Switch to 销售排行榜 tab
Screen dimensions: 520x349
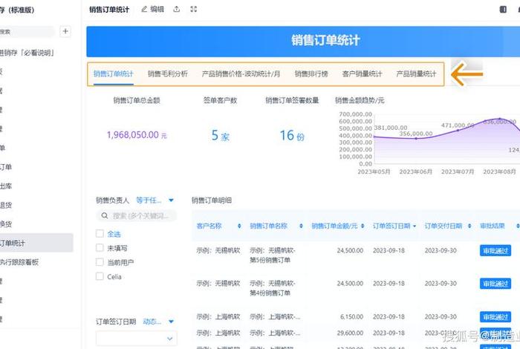point(311,74)
